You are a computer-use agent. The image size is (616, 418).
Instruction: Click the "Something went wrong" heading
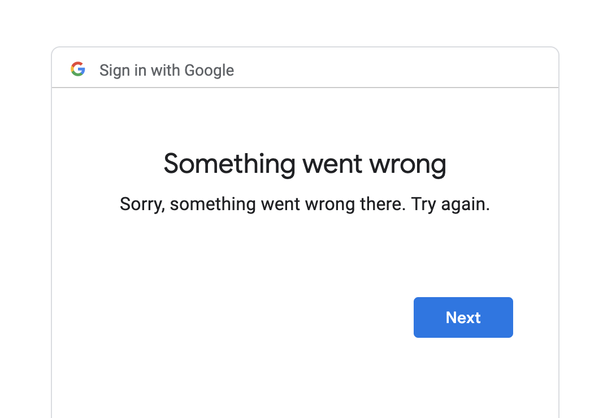coord(305,164)
